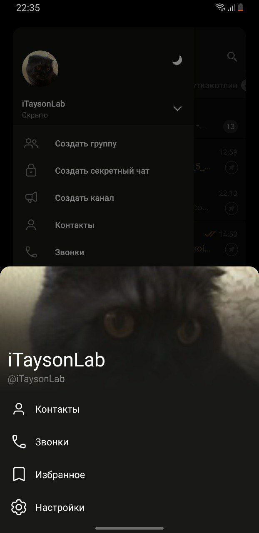Tap the @iTaysonLab username link
Viewport: 259px width, 533px height.
click(36, 379)
